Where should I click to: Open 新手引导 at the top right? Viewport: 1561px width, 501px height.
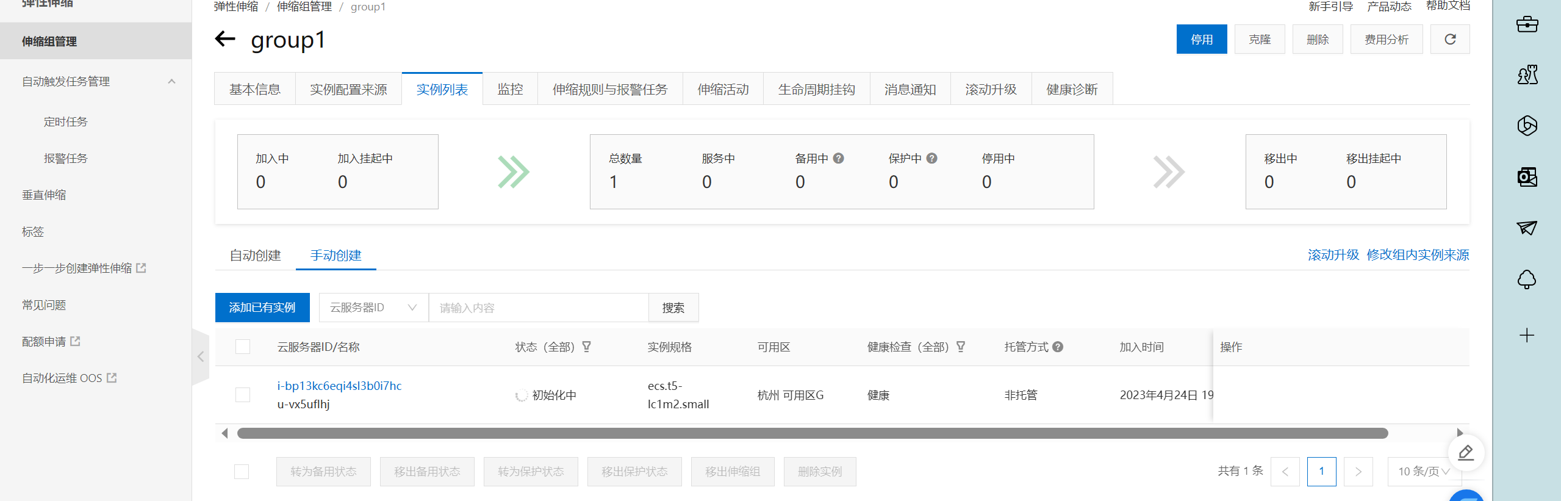click(x=1331, y=6)
